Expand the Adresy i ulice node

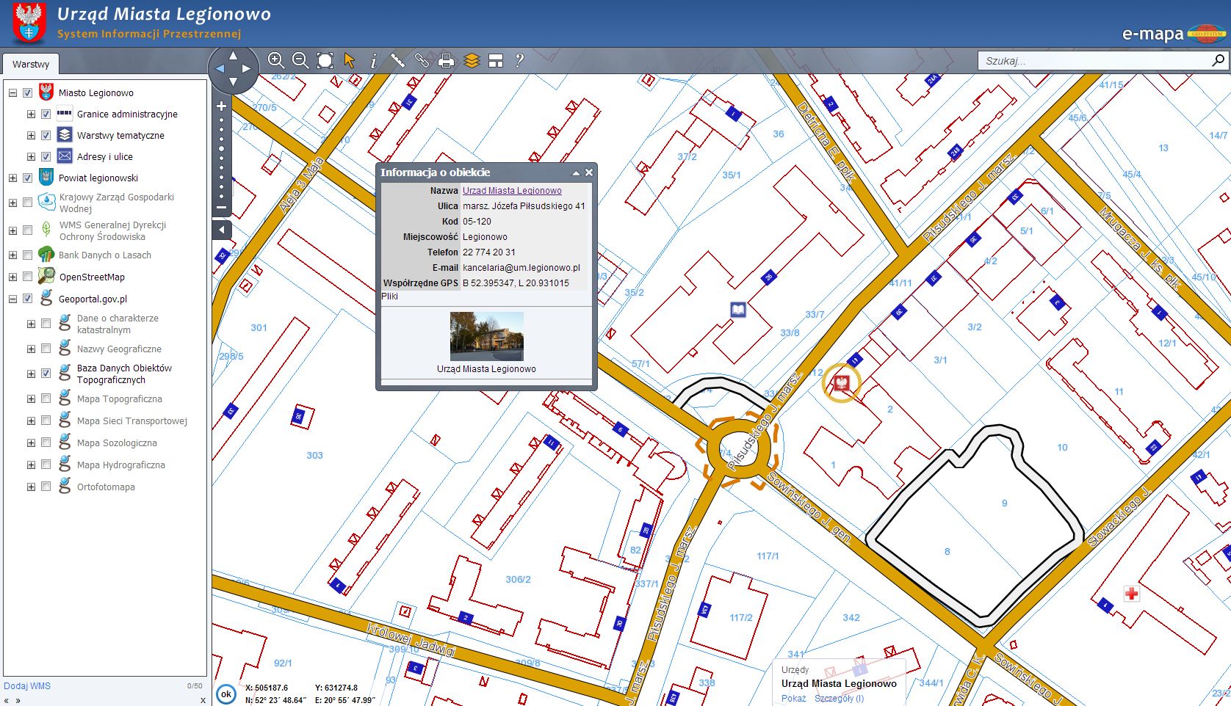click(31, 157)
